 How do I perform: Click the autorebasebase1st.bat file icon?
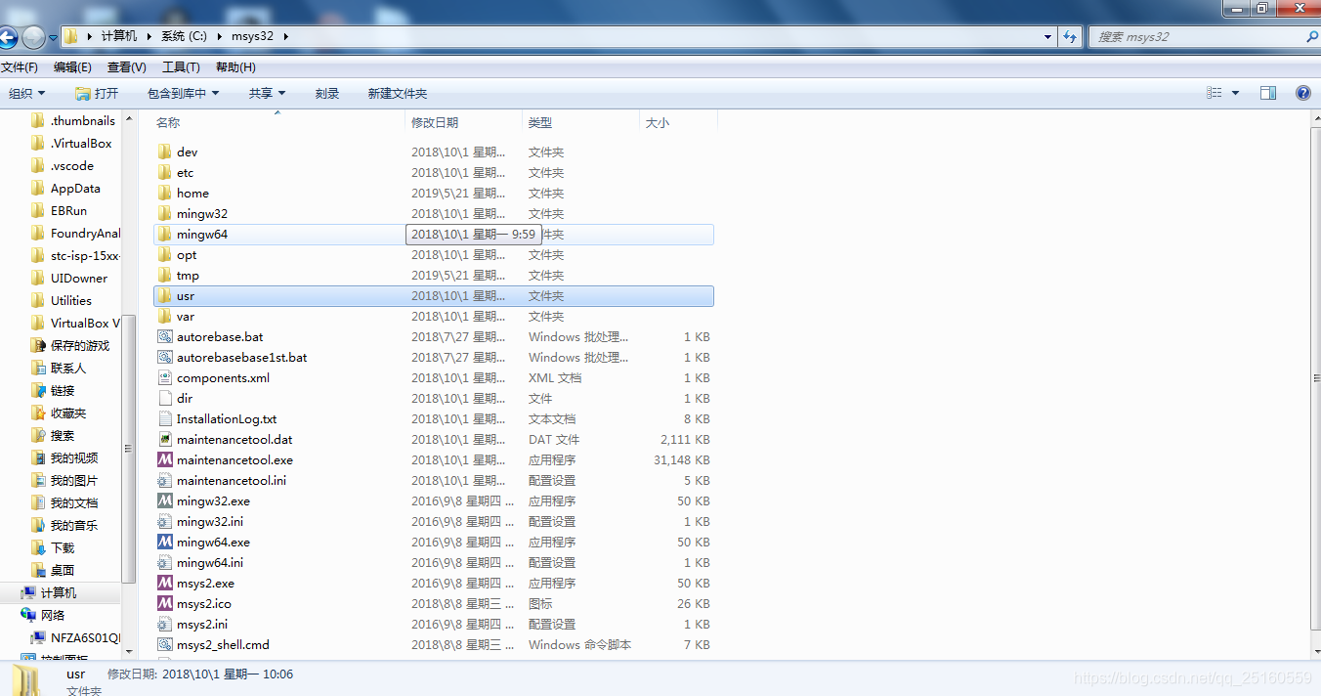tap(165, 357)
